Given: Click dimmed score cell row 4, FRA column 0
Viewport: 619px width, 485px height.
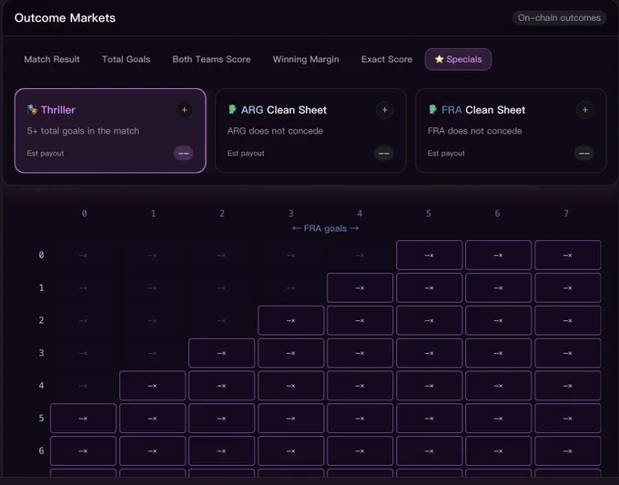Looking at the screenshot, I should click(84, 386).
